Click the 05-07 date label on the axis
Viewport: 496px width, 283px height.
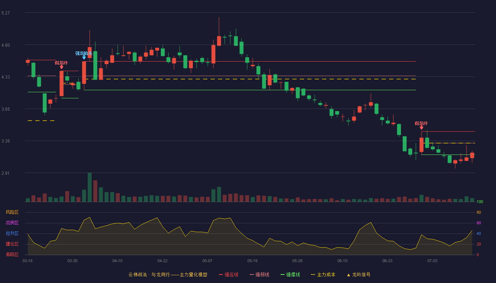coord(207,261)
